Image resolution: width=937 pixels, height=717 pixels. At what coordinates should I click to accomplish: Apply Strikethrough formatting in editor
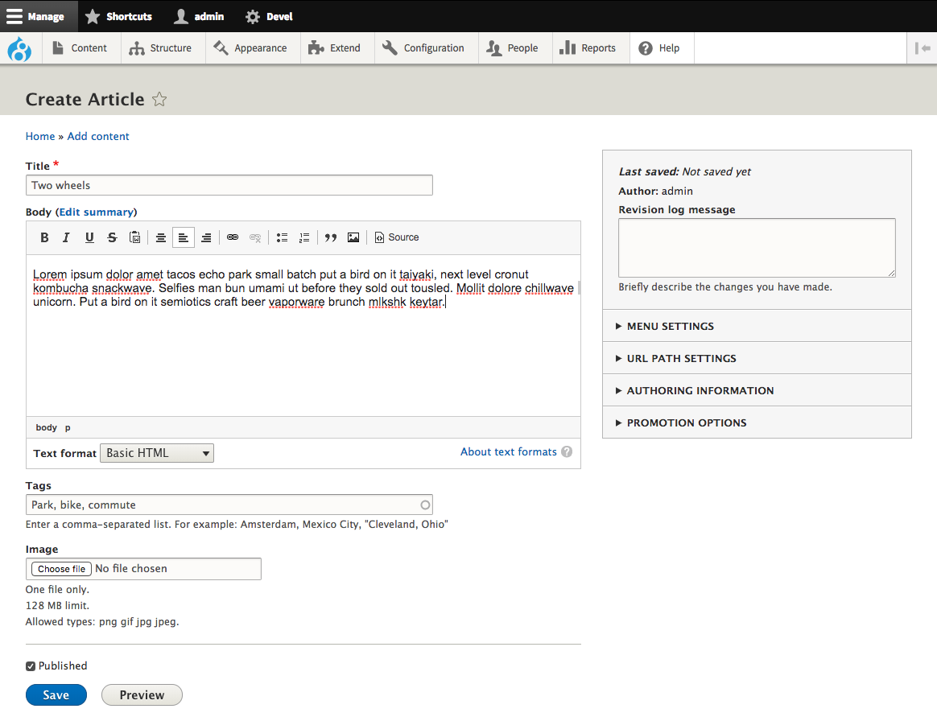click(x=112, y=237)
